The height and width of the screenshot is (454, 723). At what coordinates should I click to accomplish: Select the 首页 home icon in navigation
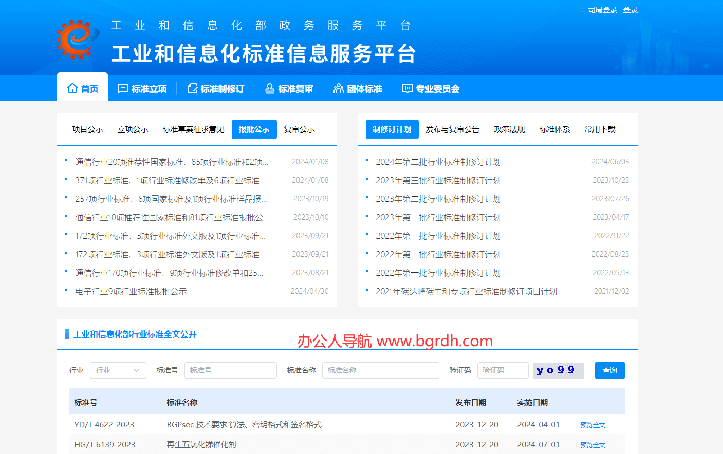pyautogui.click(x=72, y=88)
